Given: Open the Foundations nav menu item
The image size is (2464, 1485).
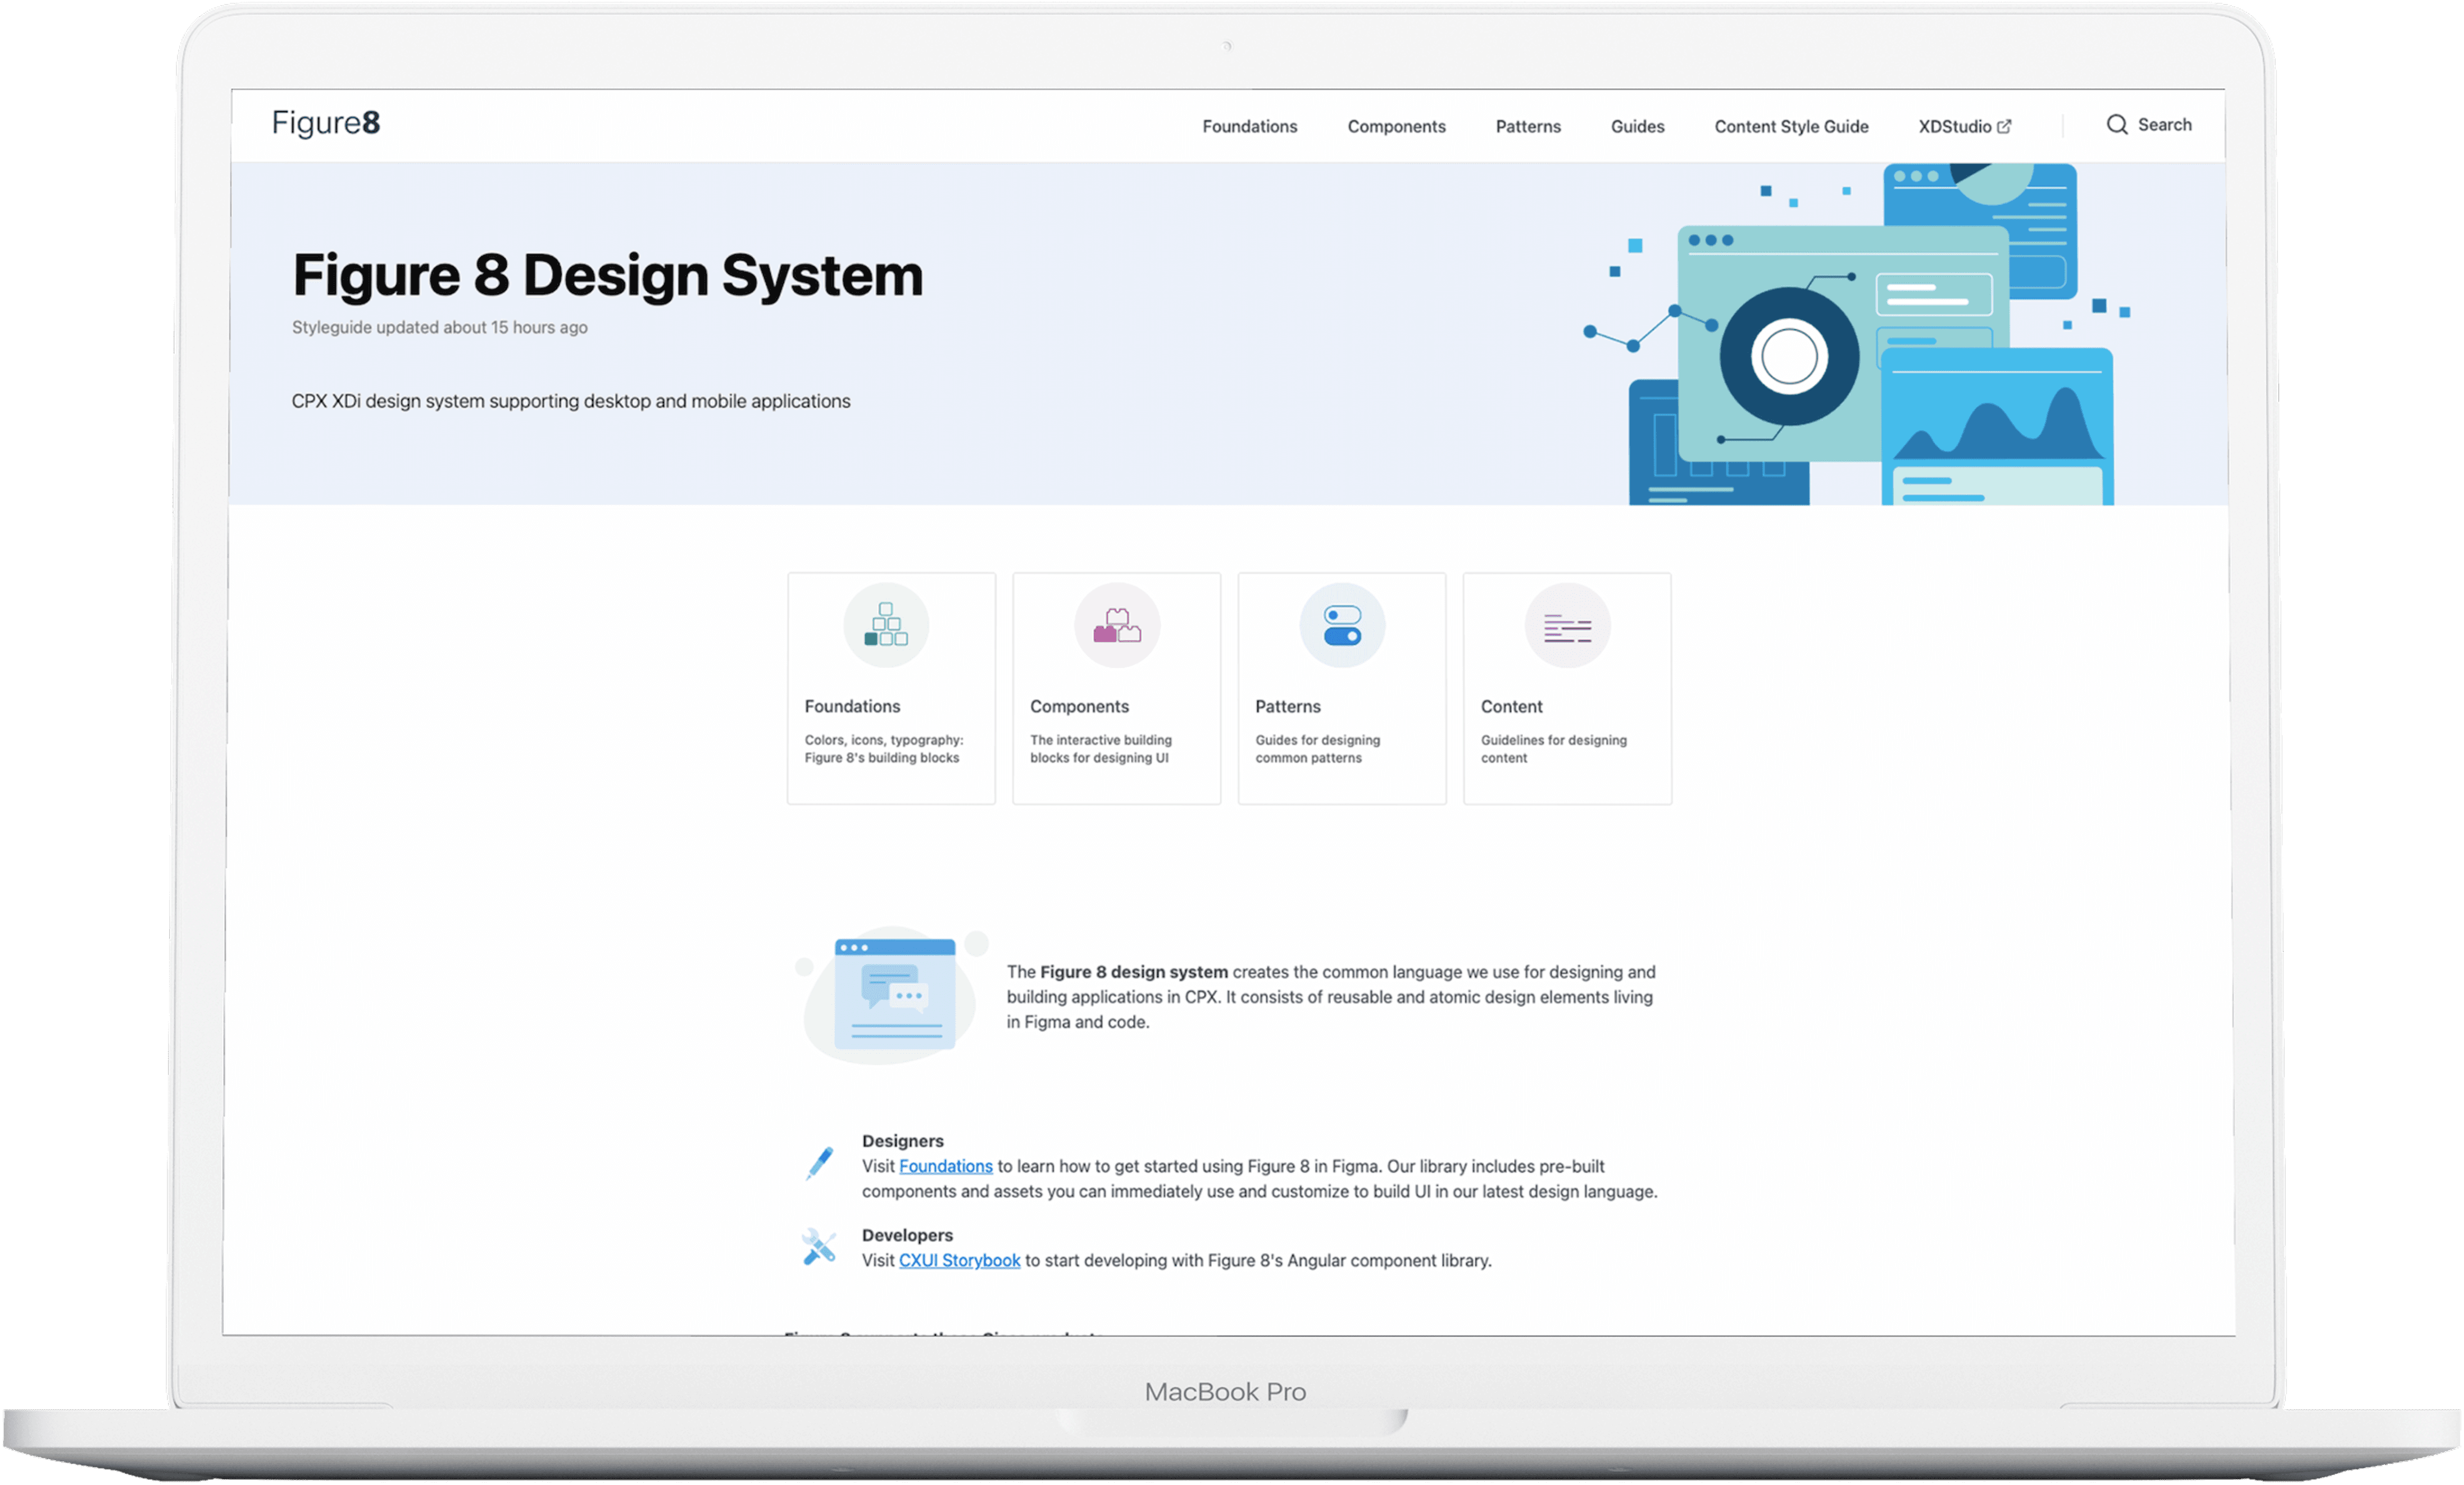Looking at the screenshot, I should [1249, 127].
